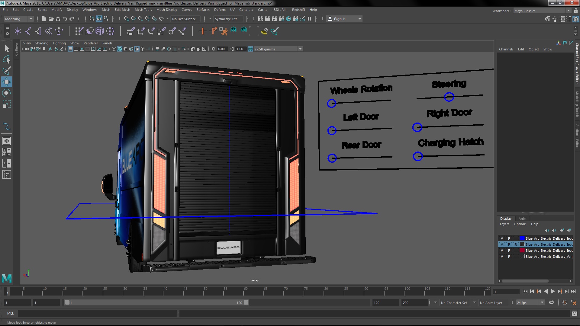This screenshot has width=580, height=326.
Task: Toggle textured display checker icon
Action: pos(137,49)
